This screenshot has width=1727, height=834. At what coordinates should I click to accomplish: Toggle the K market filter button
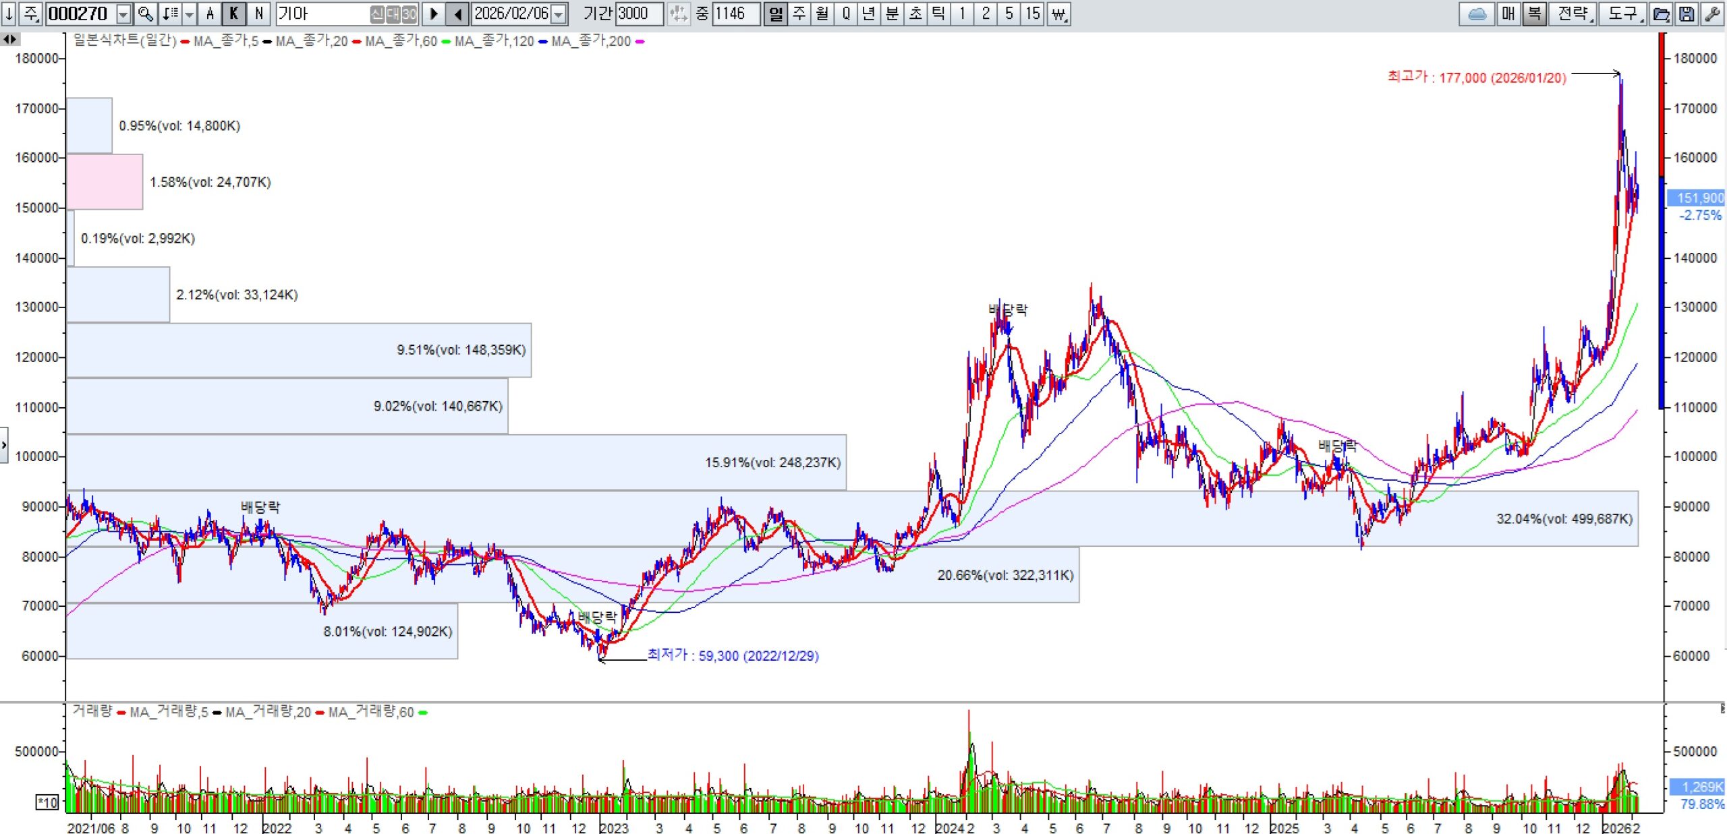tap(234, 13)
